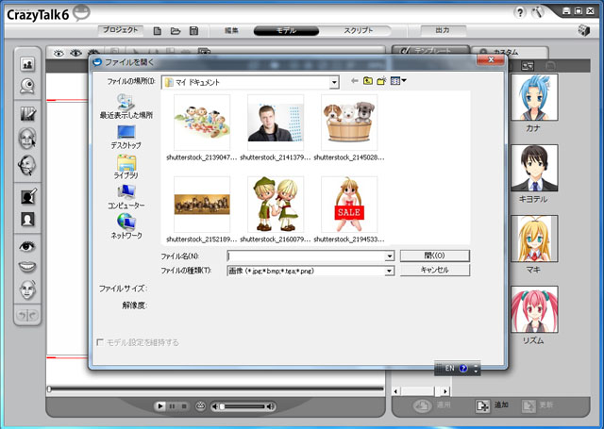Open the デスクトップ shortcut in places bar
This screenshot has width=604, height=429.
(x=126, y=139)
